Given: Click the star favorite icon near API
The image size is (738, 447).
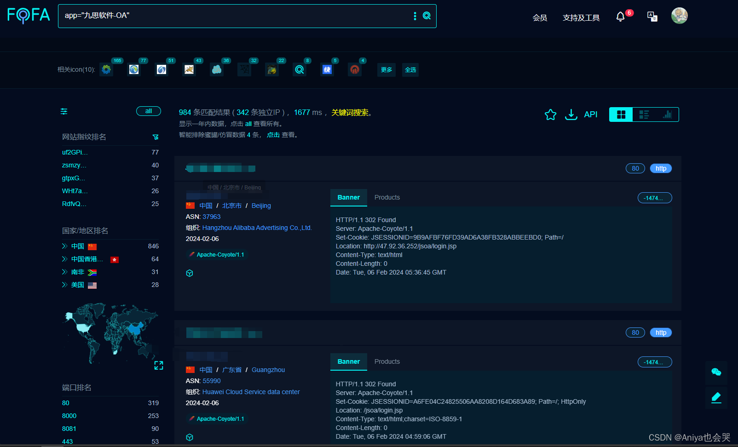Looking at the screenshot, I should [x=550, y=115].
